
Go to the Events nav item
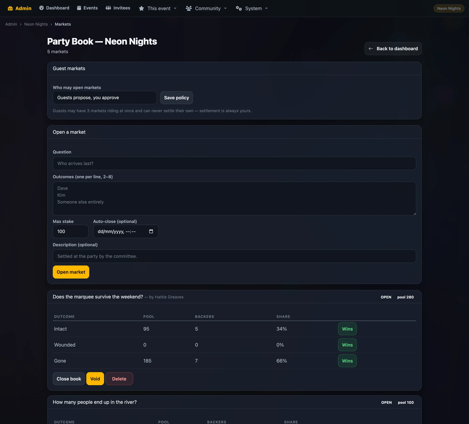[87, 8]
